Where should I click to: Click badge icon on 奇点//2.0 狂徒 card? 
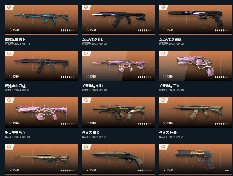point(86,7)
